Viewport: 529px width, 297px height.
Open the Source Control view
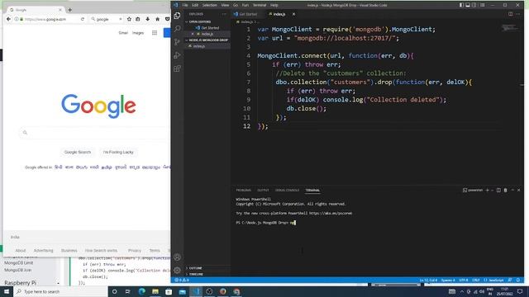[177, 42]
